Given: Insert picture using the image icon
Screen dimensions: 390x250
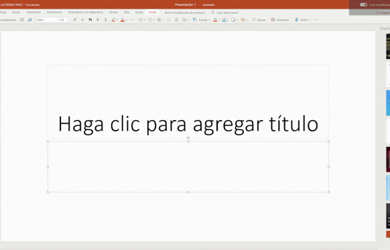Looking at the screenshot, I should (29, 19).
